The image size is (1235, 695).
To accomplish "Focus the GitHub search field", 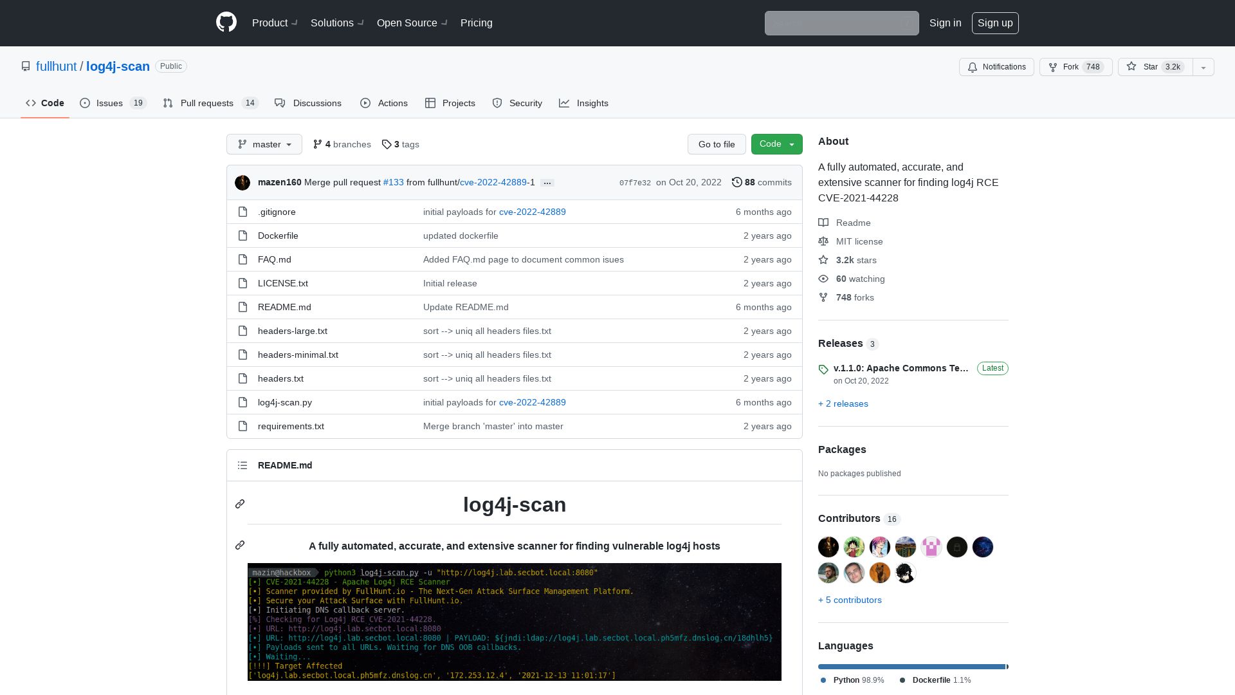I will click(x=841, y=23).
